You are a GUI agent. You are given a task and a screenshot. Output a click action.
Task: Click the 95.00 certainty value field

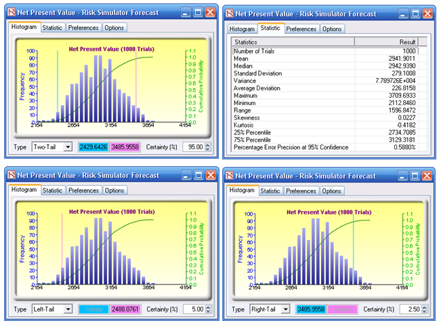(194, 147)
